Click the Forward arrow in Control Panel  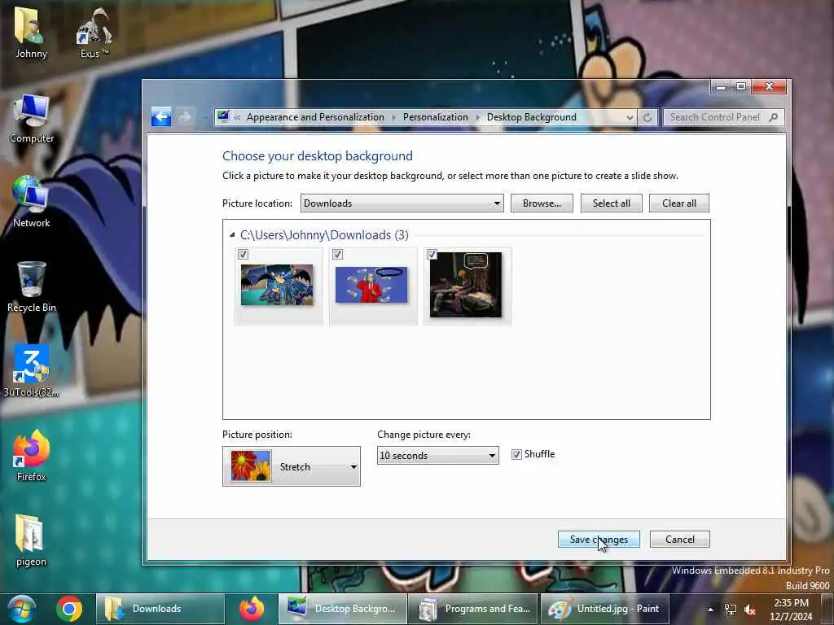[x=185, y=116]
